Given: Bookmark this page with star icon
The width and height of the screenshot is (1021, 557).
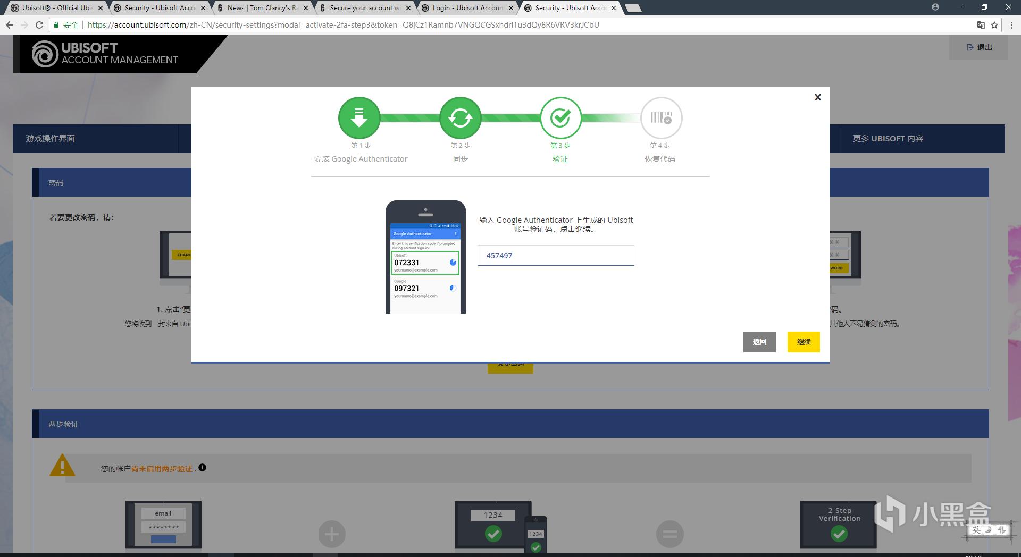Looking at the screenshot, I should pos(994,25).
